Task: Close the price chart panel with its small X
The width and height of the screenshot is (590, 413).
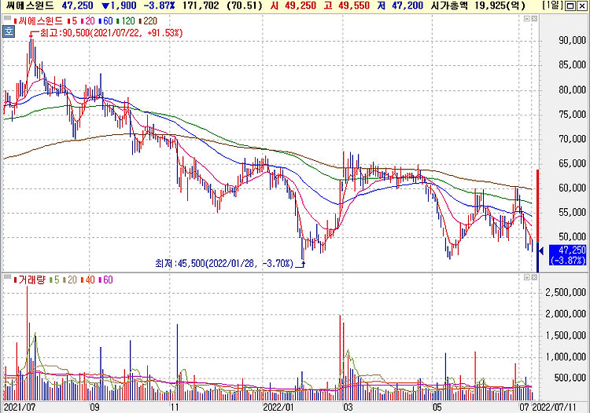Action: coord(534,18)
